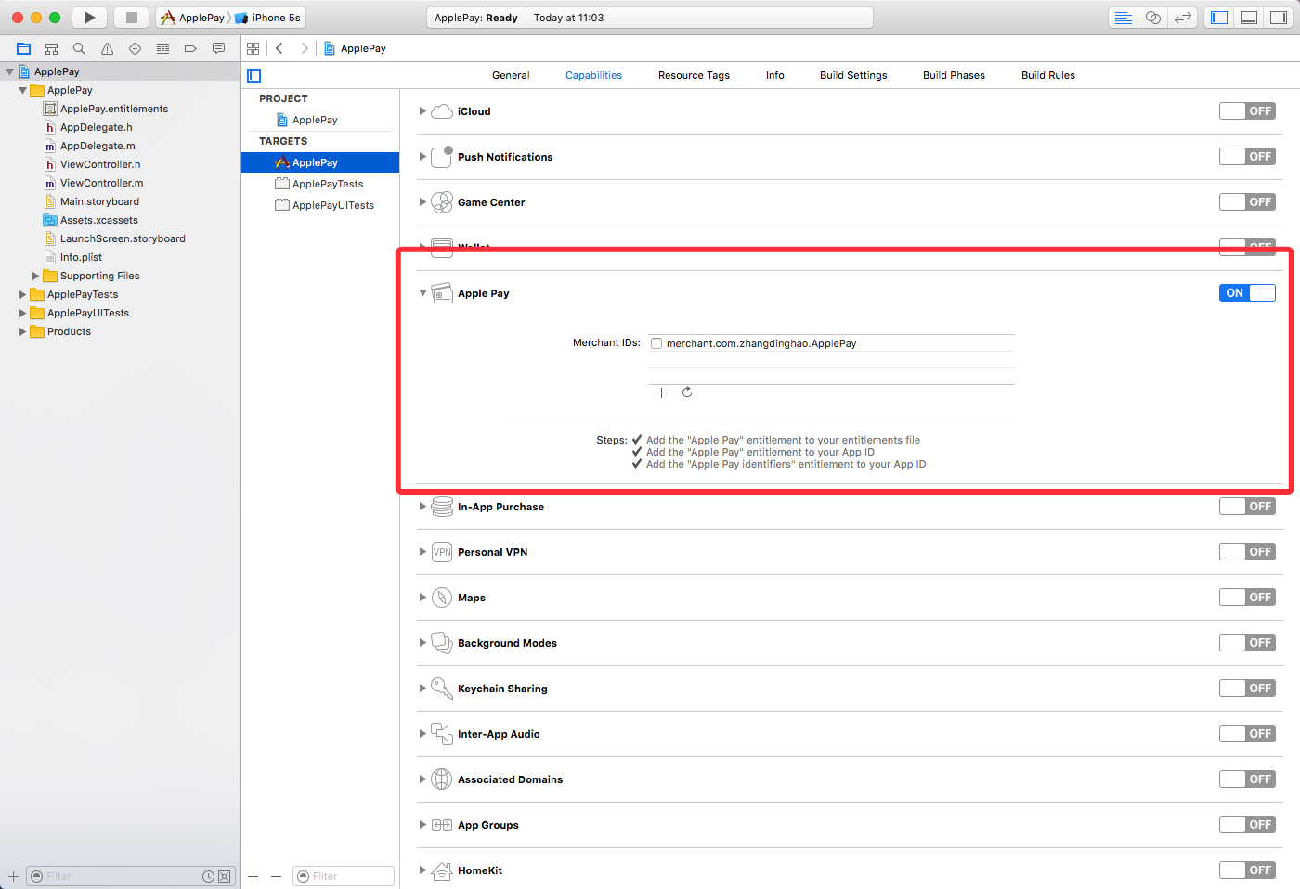1300x889 pixels.
Task: Go back in editor history
Action: [x=279, y=48]
